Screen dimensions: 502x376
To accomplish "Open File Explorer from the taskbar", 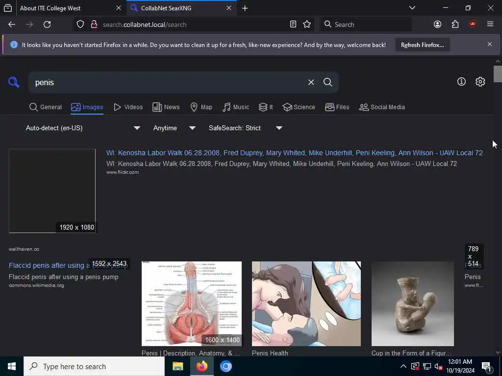I will (177, 366).
